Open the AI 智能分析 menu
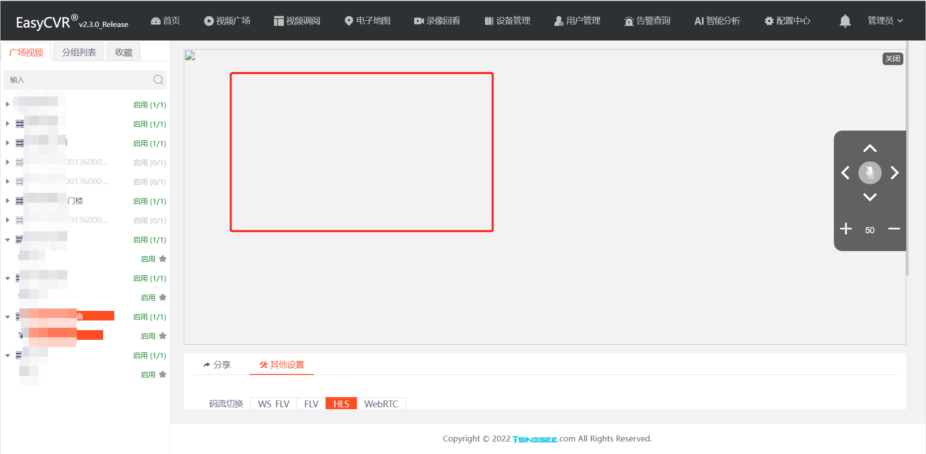The image size is (926, 454). (x=717, y=21)
